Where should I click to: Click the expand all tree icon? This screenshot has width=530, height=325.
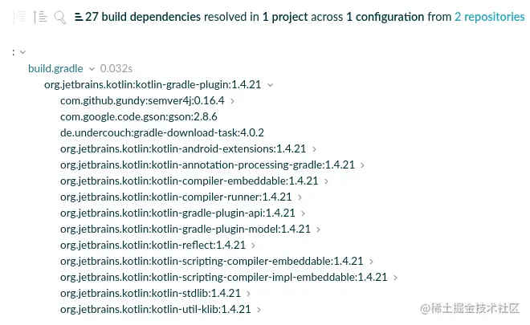point(20,17)
